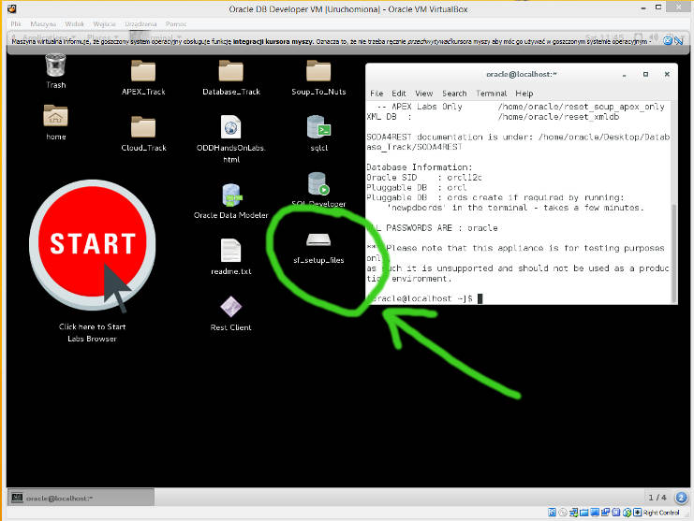The height and width of the screenshot is (521, 694).
Task: Click the blue circle '2' notification badge
Action: pyautogui.click(x=681, y=497)
